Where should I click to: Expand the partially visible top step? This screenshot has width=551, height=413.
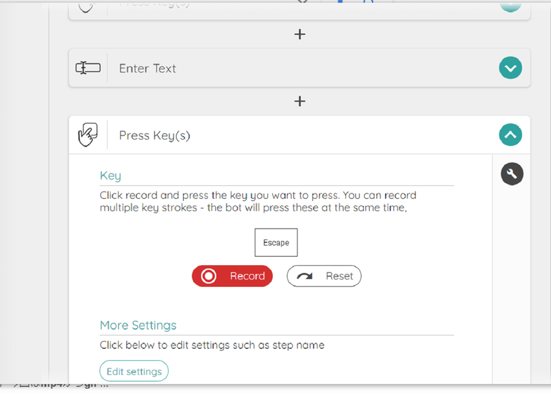pyautogui.click(x=510, y=4)
